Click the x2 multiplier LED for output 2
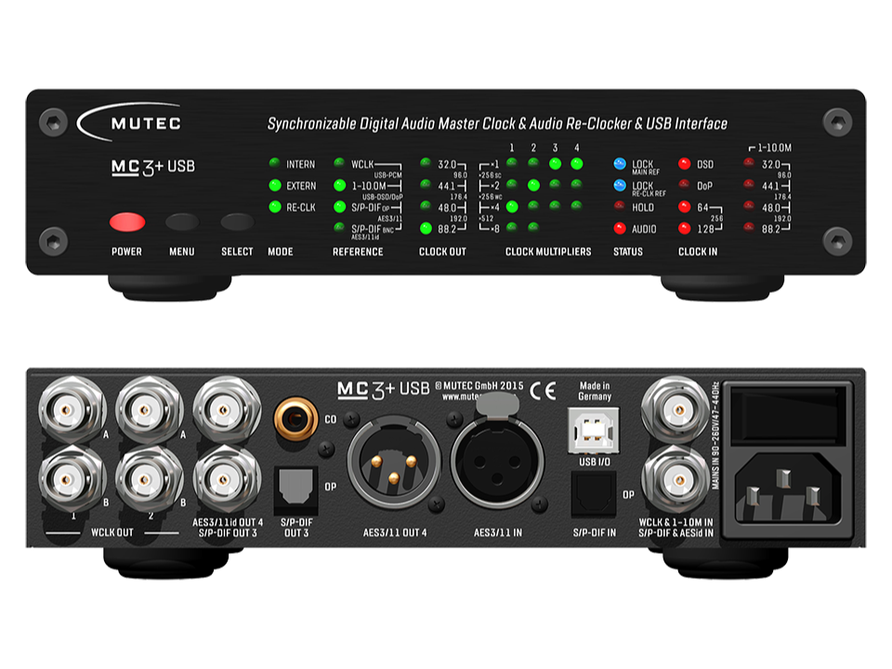The image size is (892, 669). 533,185
